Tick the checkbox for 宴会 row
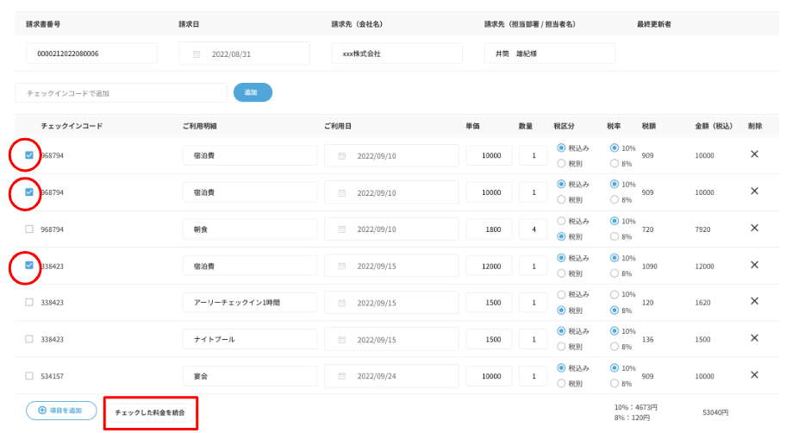 29,376
